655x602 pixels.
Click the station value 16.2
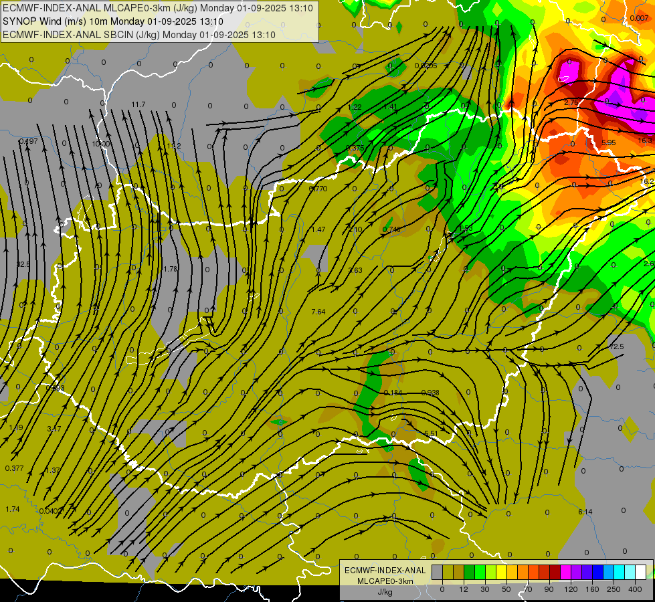(647, 181)
